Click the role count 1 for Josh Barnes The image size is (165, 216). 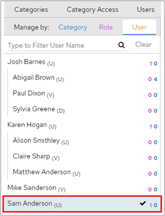click(x=151, y=63)
